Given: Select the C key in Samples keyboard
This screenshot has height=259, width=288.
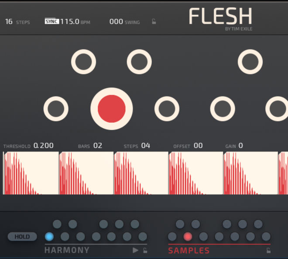Looking at the screenshot, I should (x=172, y=237).
